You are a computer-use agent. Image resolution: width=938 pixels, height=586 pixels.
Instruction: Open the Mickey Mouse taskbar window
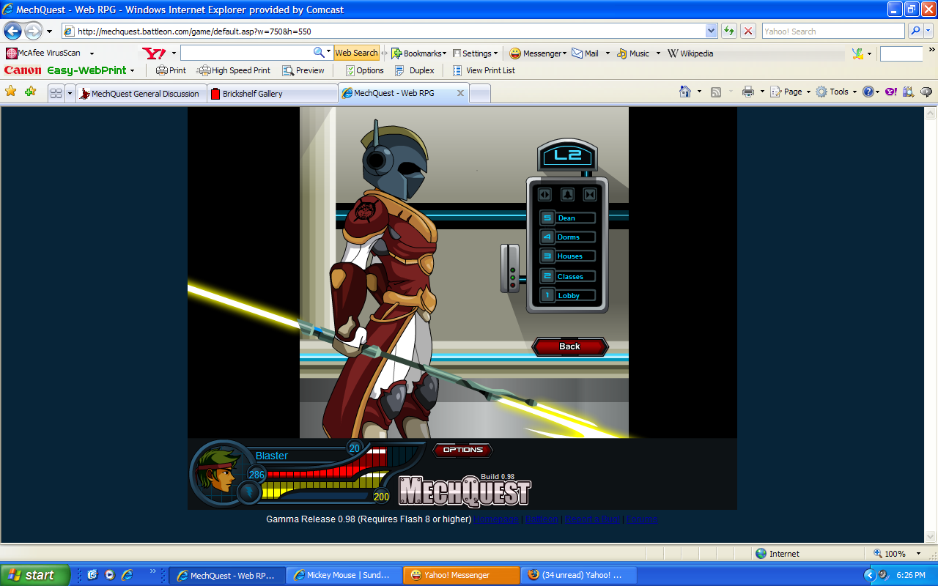point(344,575)
